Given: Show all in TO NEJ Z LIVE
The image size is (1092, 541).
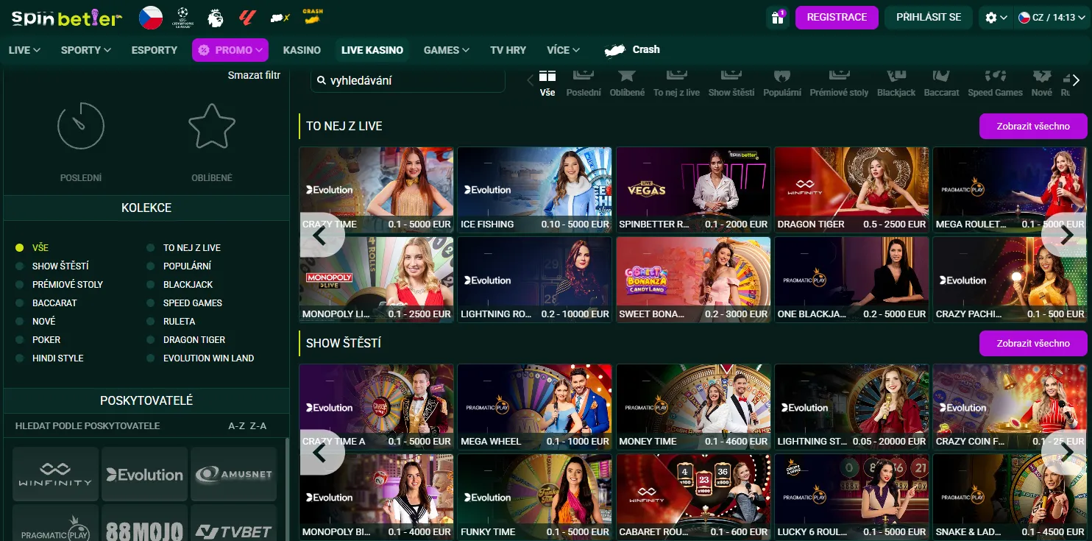Looking at the screenshot, I should click(x=1033, y=127).
